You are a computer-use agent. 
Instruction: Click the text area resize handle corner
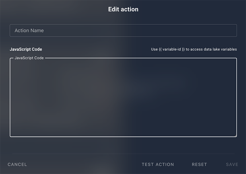coord(236,136)
